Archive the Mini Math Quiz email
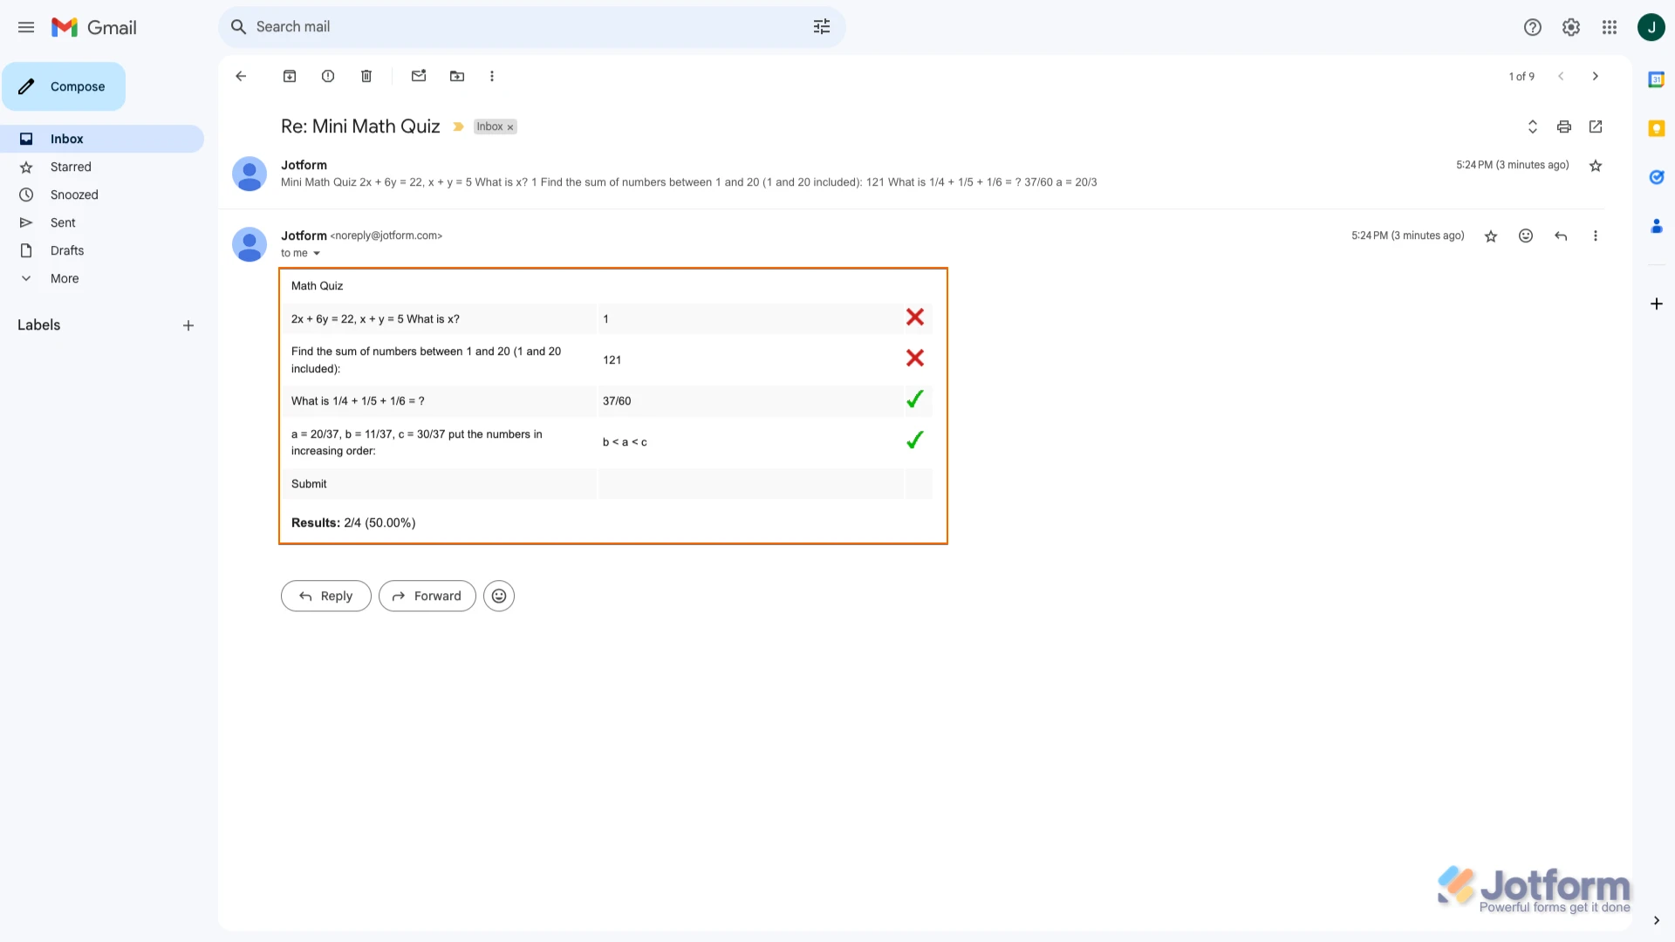This screenshot has height=942, width=1675. [x=290, y=76]
